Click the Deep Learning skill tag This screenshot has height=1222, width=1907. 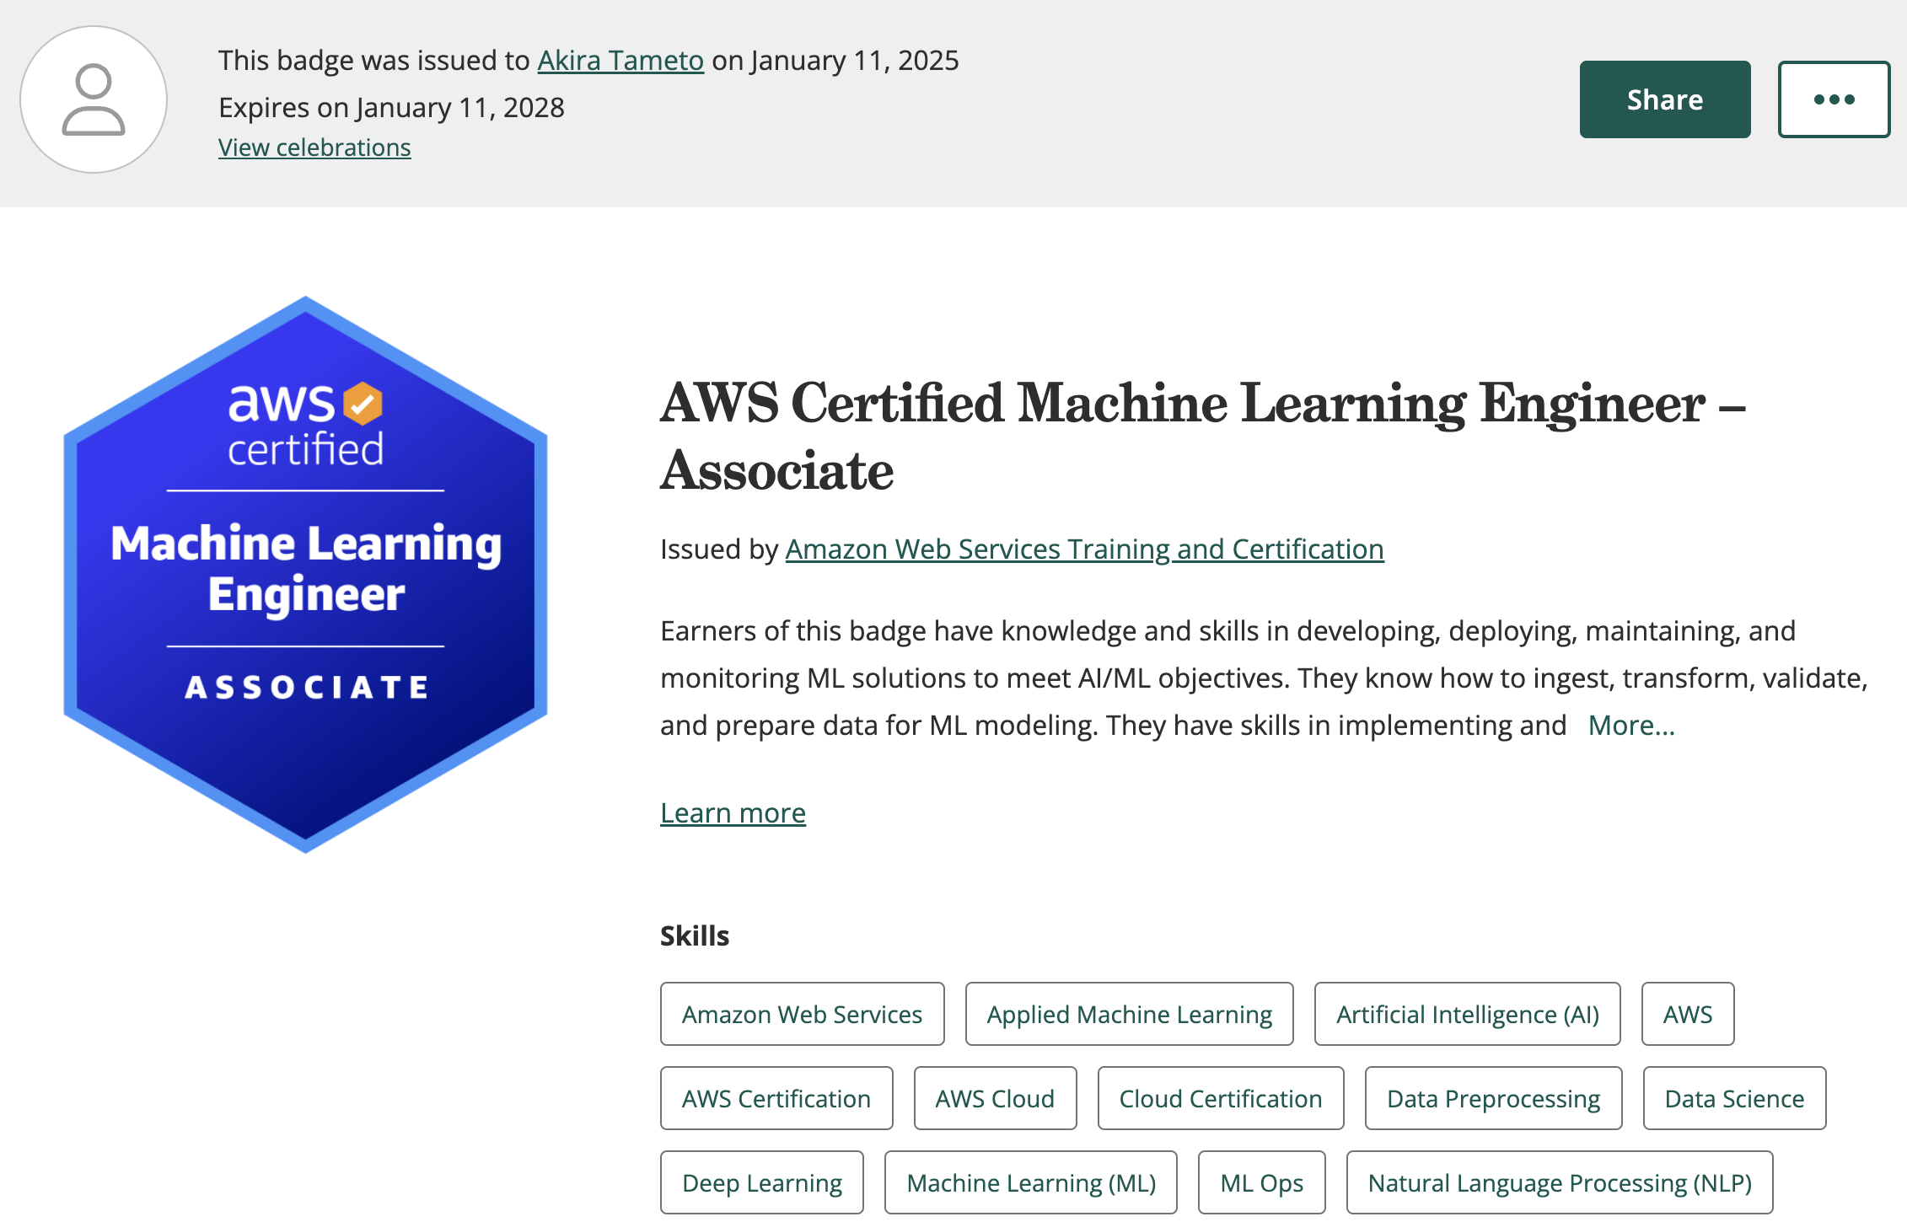(761, 1182)
